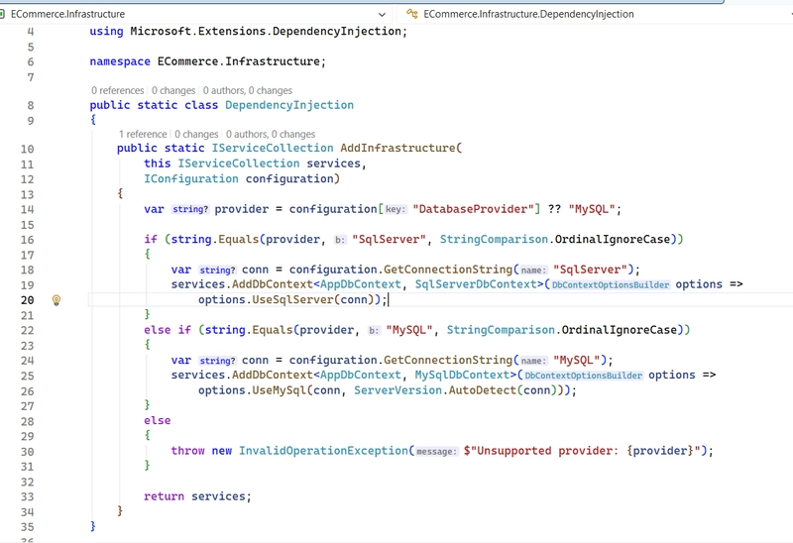This screenshot has height=543, width=793.
Task: Click the AutoDetect method call
Action: pos(483,390)
